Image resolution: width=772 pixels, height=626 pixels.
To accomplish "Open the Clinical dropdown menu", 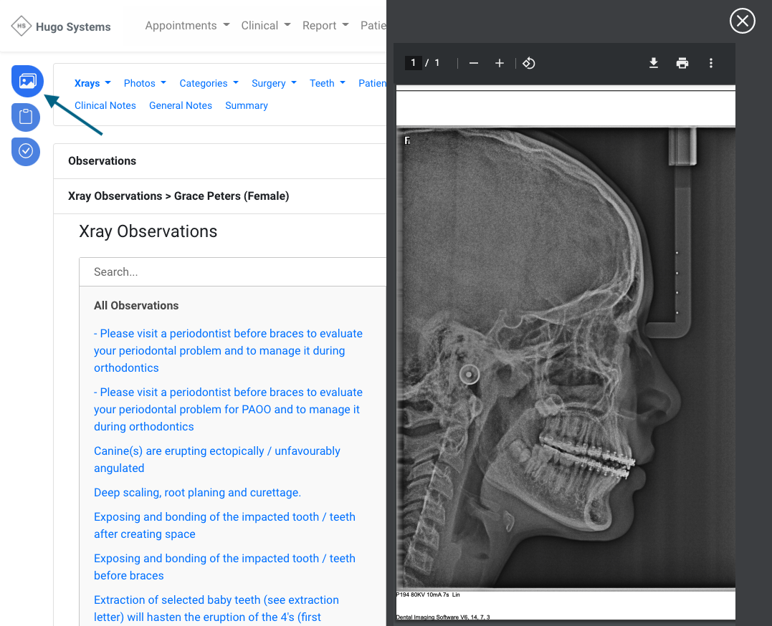I will coord(266,26).
